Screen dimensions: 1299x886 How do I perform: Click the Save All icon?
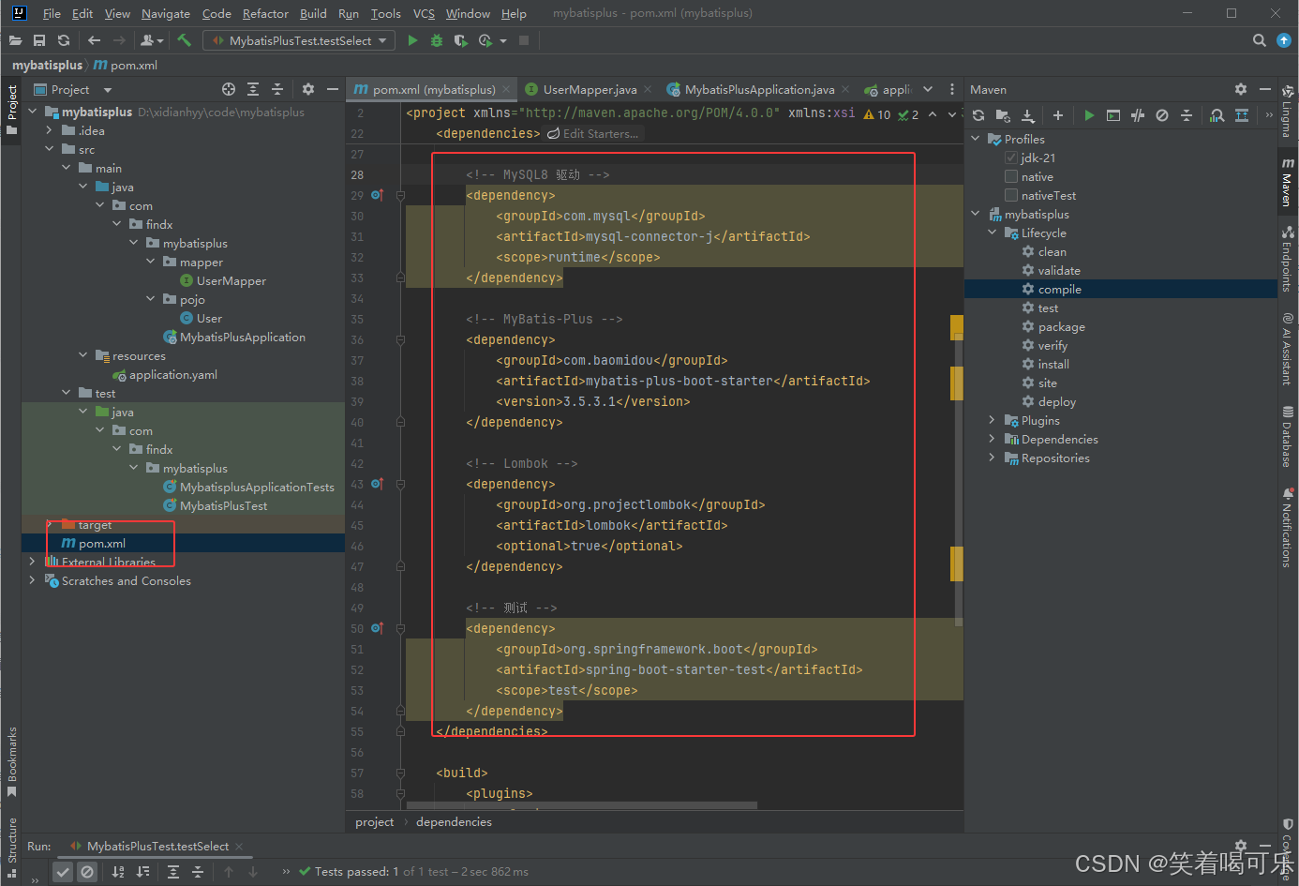tap(39, 40)
